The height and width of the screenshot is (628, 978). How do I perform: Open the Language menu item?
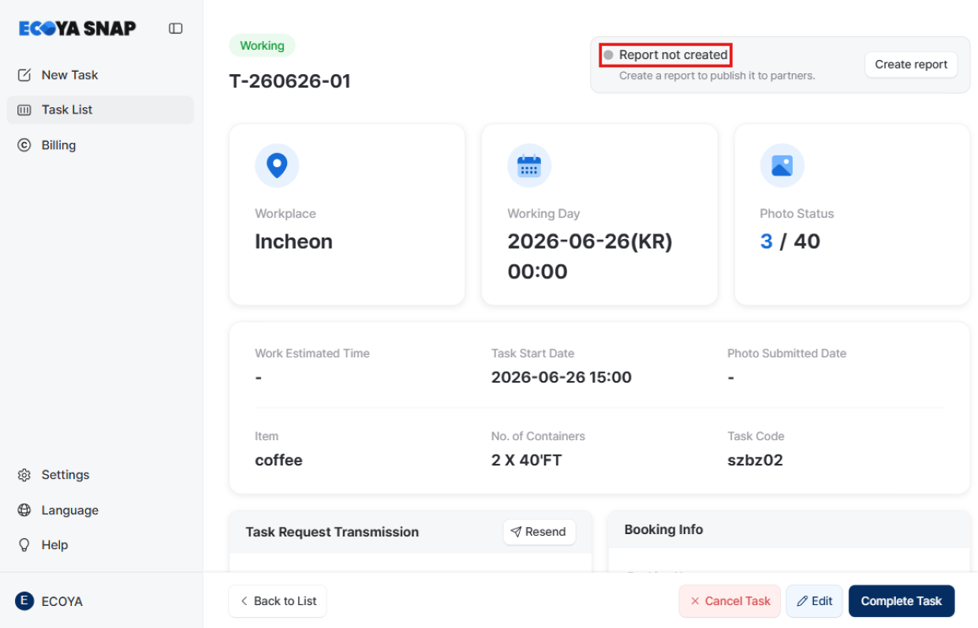point(100,510)
